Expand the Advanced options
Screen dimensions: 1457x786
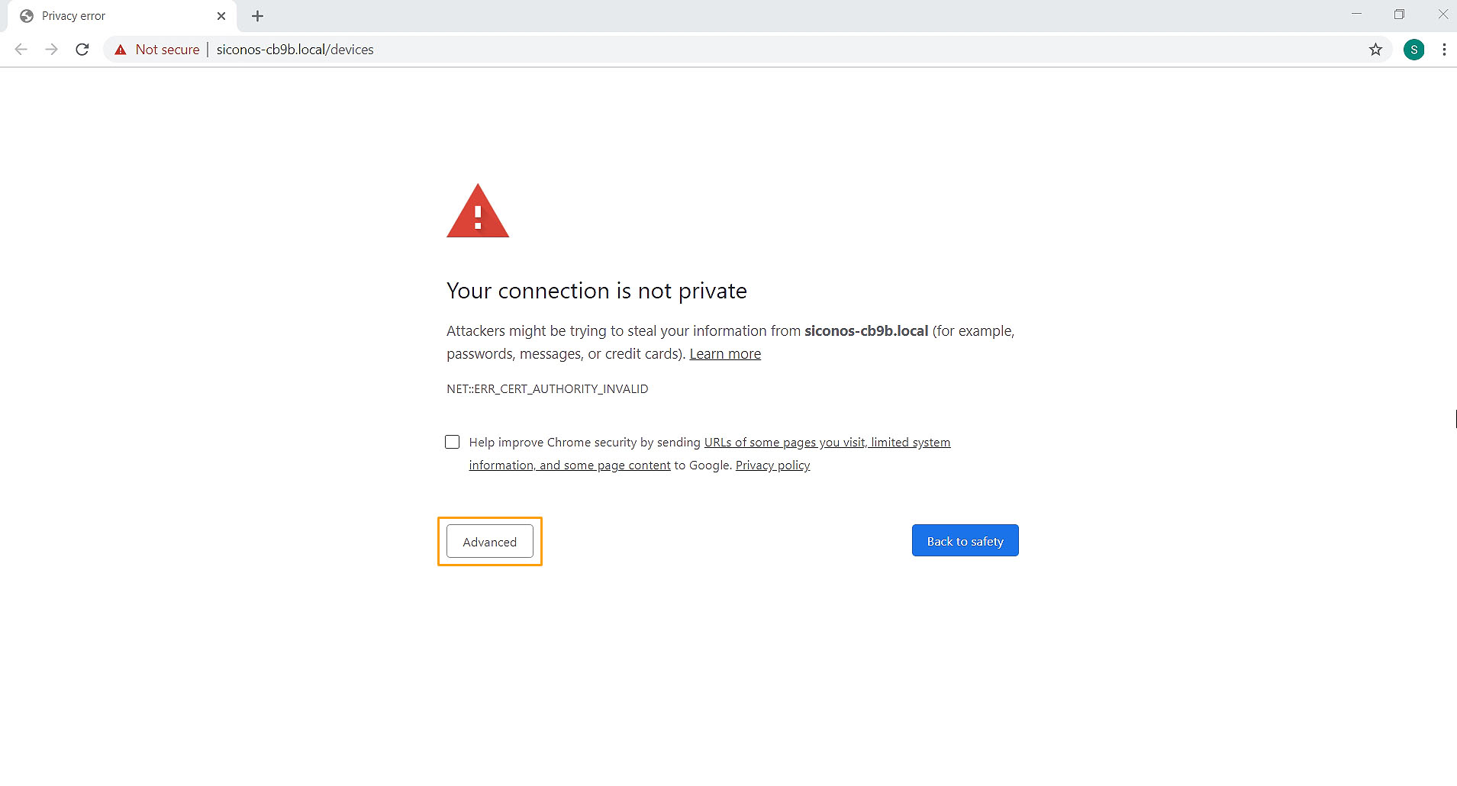click(x=490, y=542)
